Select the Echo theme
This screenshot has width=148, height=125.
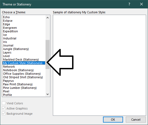click(6, 17)
